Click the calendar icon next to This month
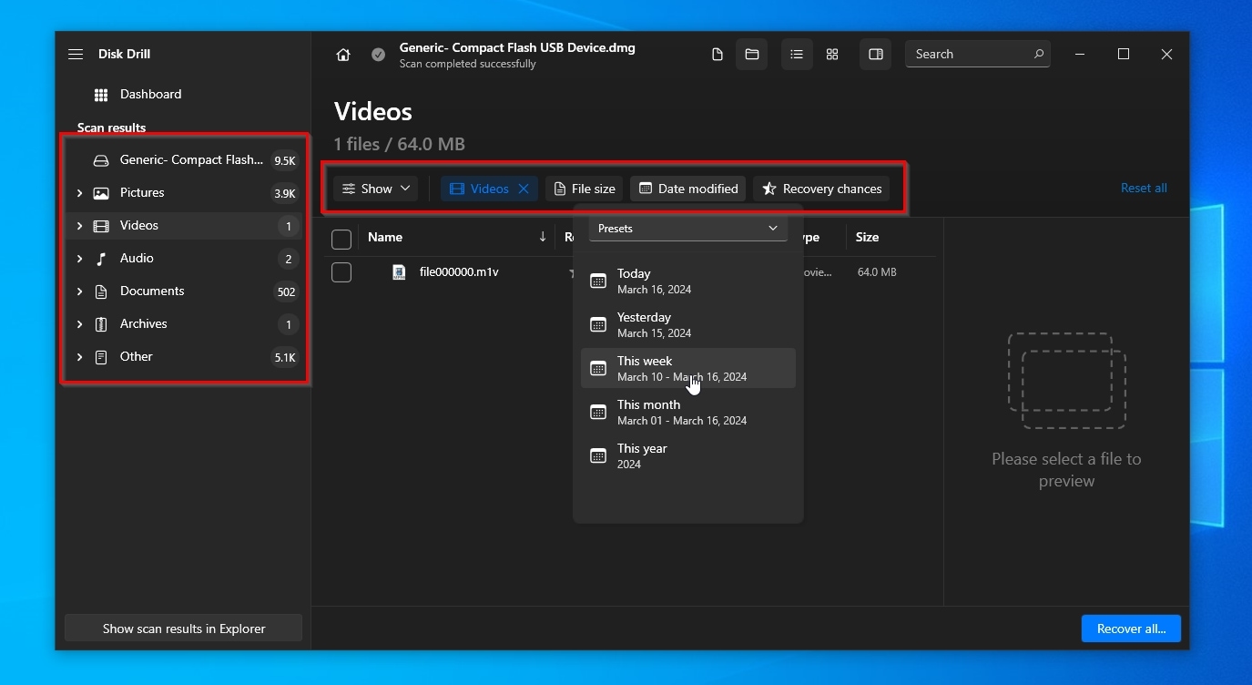1252x685 pixels. coord(598,412)
